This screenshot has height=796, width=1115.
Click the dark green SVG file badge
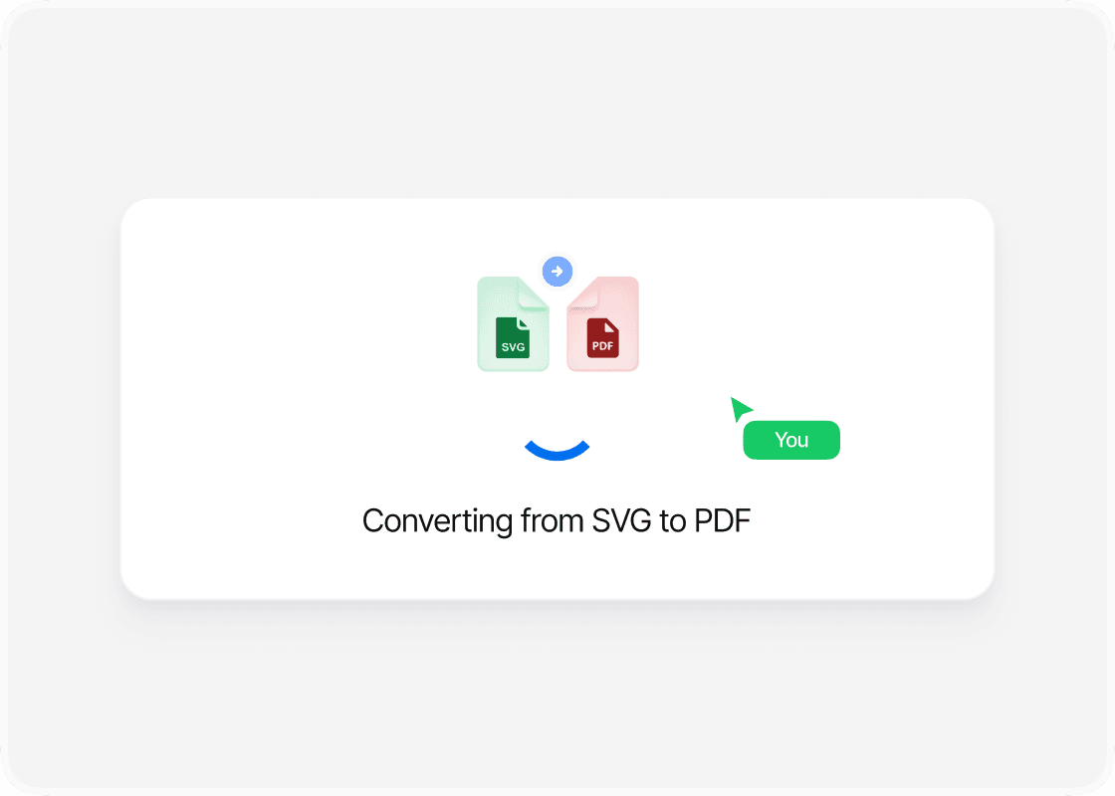coord(513,337)
